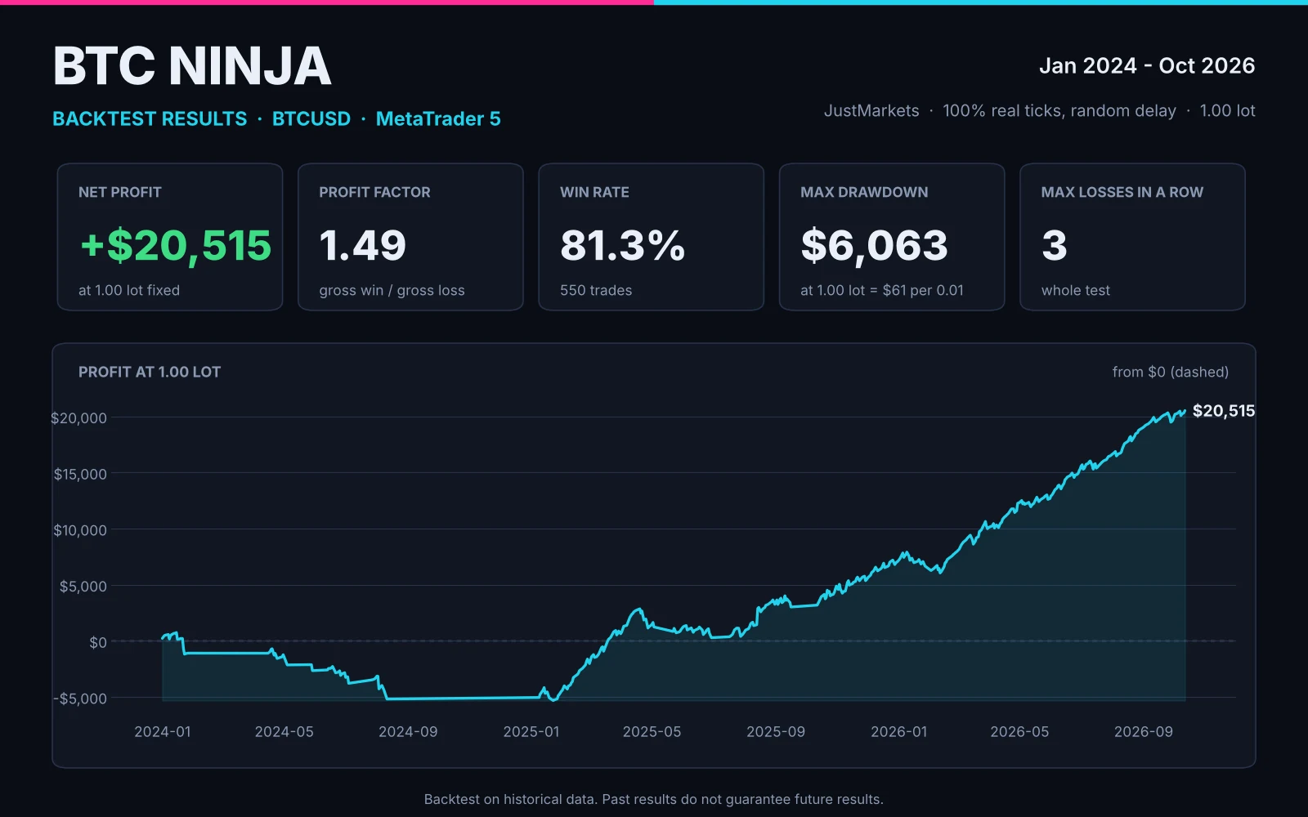Viewport: 1308px width, 817px height.
Task: Click the JustMarkets broker name
Action: [x=871, y=110]
